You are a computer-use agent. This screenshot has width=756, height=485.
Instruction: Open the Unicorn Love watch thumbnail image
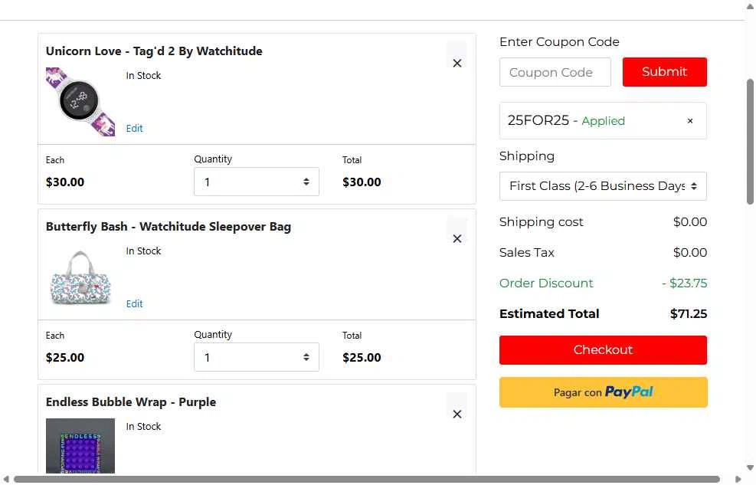tap(80, 102)
